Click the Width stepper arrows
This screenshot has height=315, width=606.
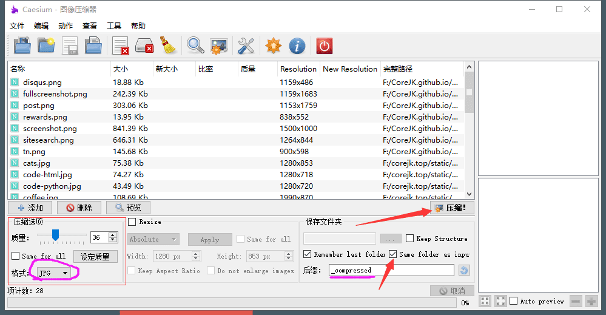click(x=195, y=256)
